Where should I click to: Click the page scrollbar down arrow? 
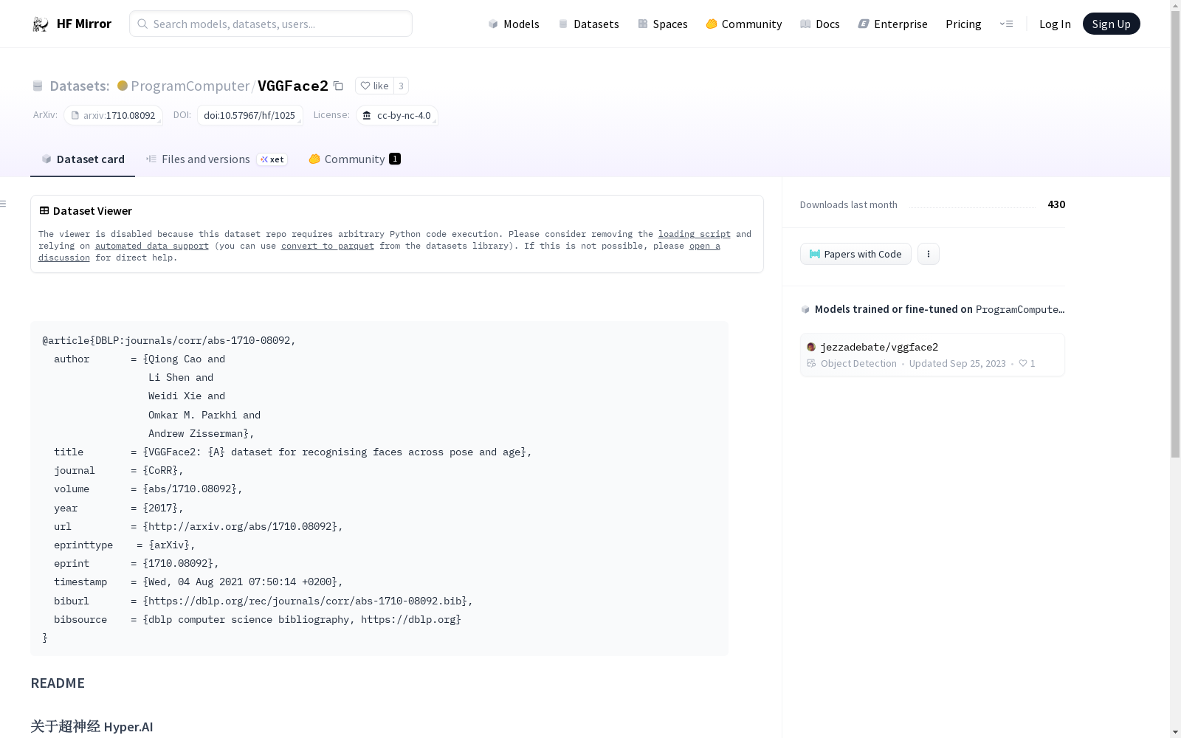coord(1175,731)
